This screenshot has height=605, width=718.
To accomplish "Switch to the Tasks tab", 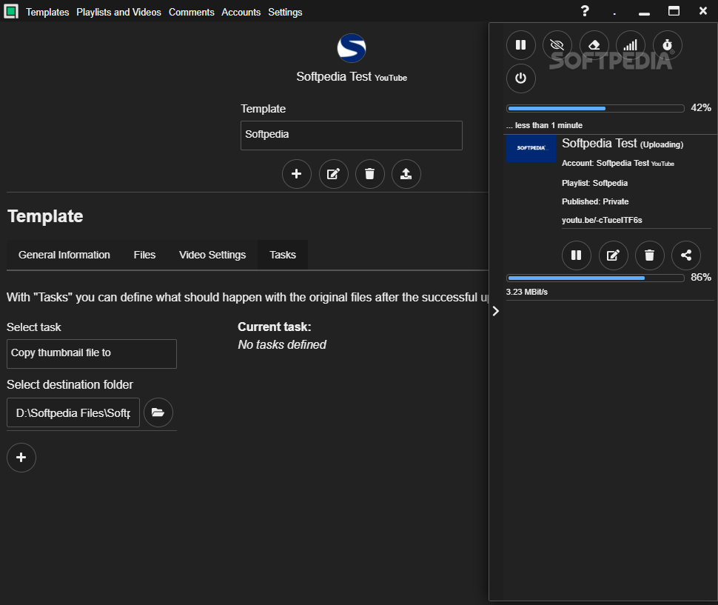I will coord(283,255).
